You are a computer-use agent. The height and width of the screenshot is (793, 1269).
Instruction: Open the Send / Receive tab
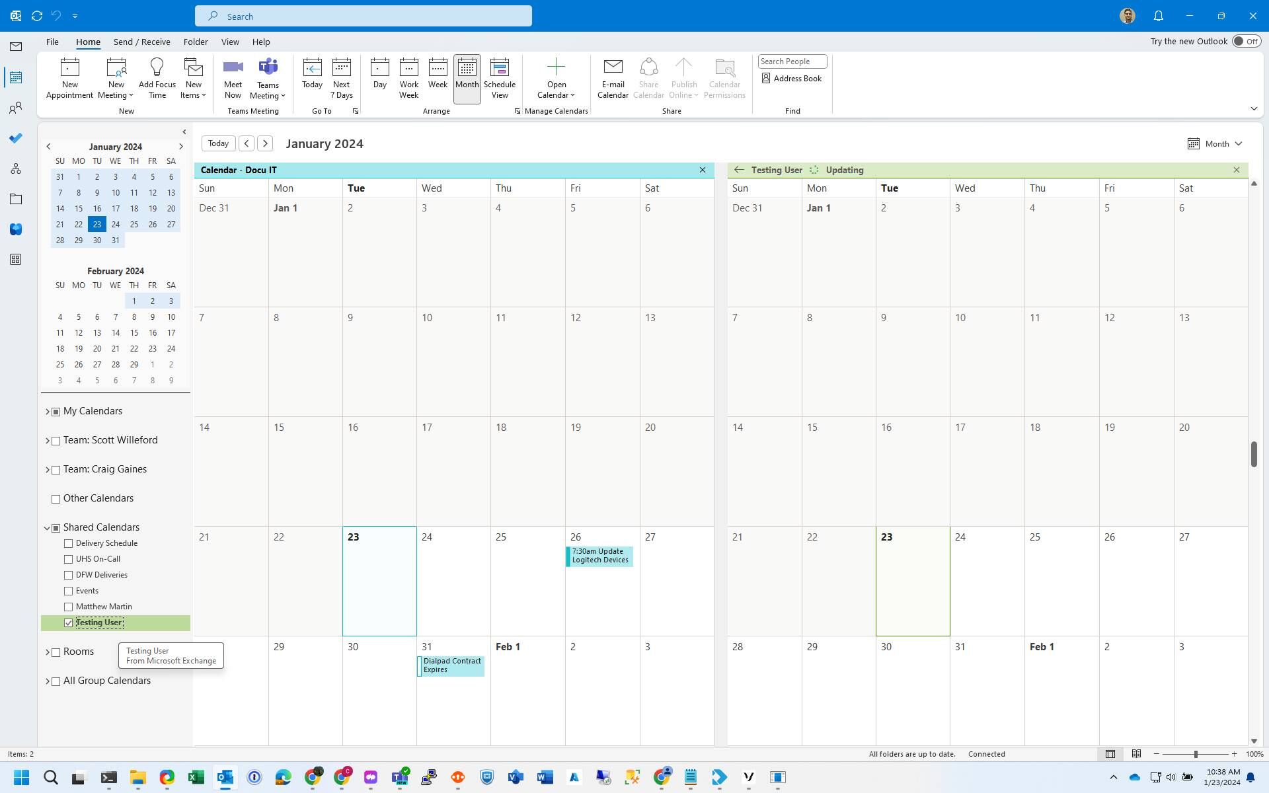(141, 42)
